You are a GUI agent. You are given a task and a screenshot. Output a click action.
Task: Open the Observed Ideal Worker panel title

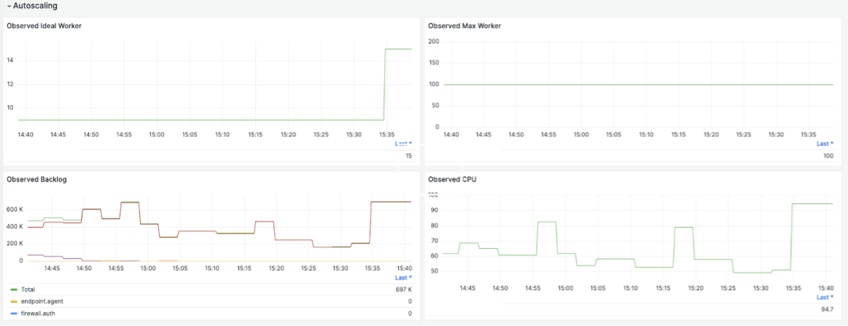coord(44,26)
